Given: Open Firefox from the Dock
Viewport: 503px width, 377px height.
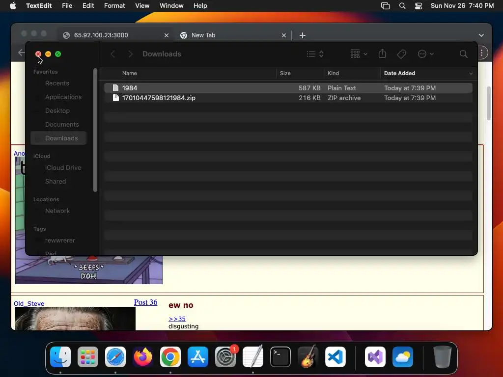Looking at the screenshot, I should pos(143,357).
